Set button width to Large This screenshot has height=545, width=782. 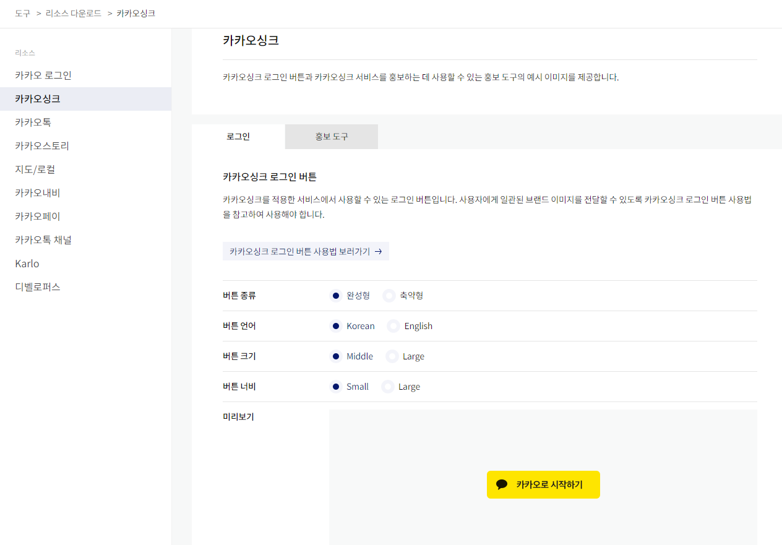click(388, 387)
